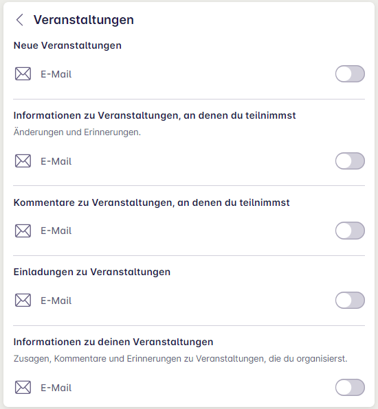Enable e-mail for Informationen zu deinen Veranstaltungen
Image resolution: width=378 pixels, height=409 pixels.
pos(350,387)
